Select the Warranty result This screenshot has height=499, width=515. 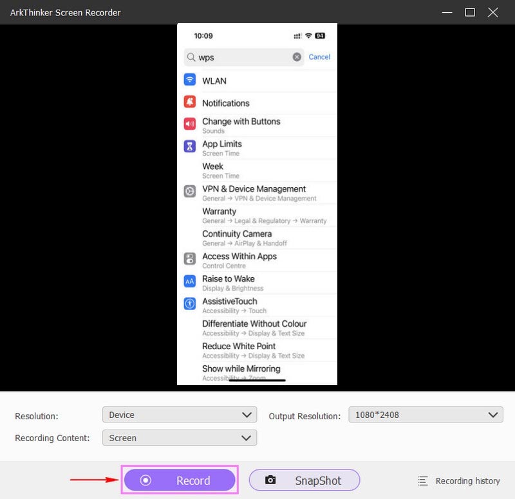[257, 215]
